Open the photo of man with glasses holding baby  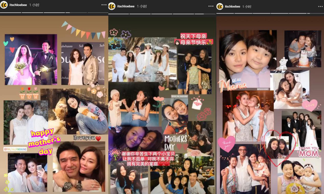(x=245, y=169)
